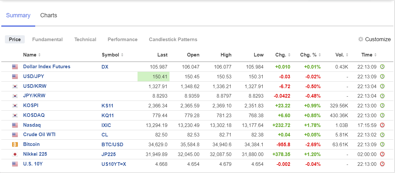Sort table by Name column arrows

tap(39, 55)
